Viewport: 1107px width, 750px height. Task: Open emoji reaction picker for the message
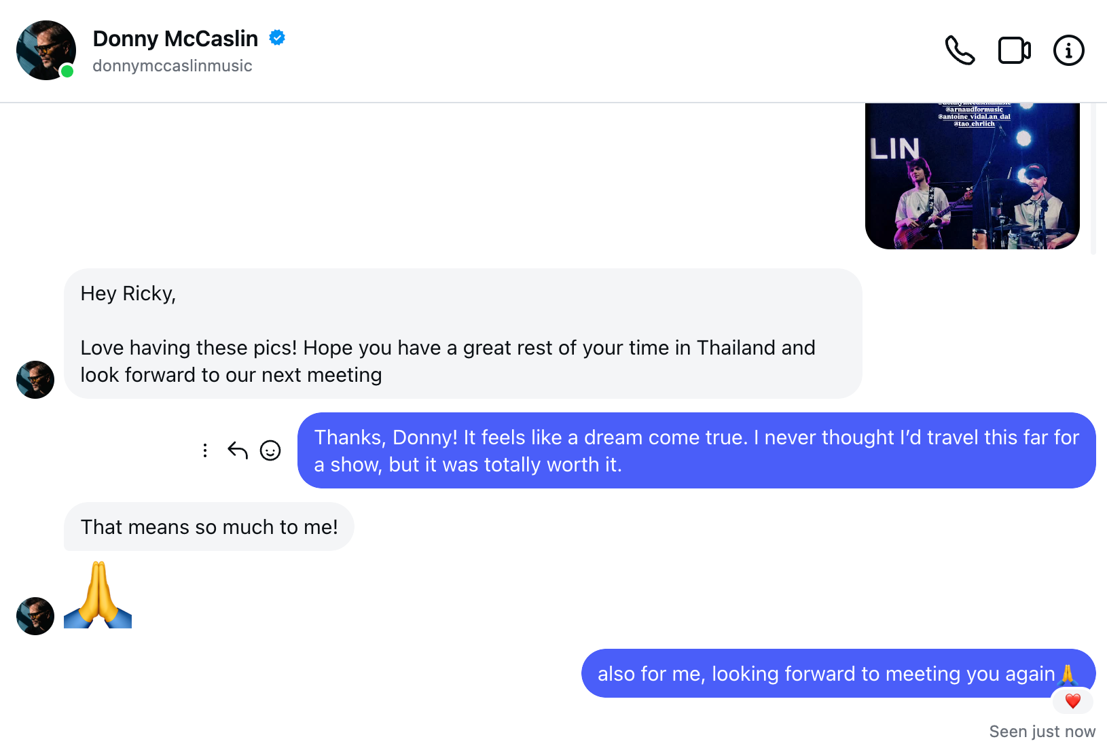click(x=270, y=450)
